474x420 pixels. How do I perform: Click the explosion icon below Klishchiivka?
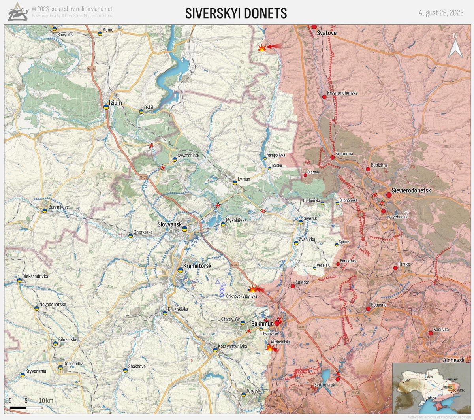click(270, 348)
